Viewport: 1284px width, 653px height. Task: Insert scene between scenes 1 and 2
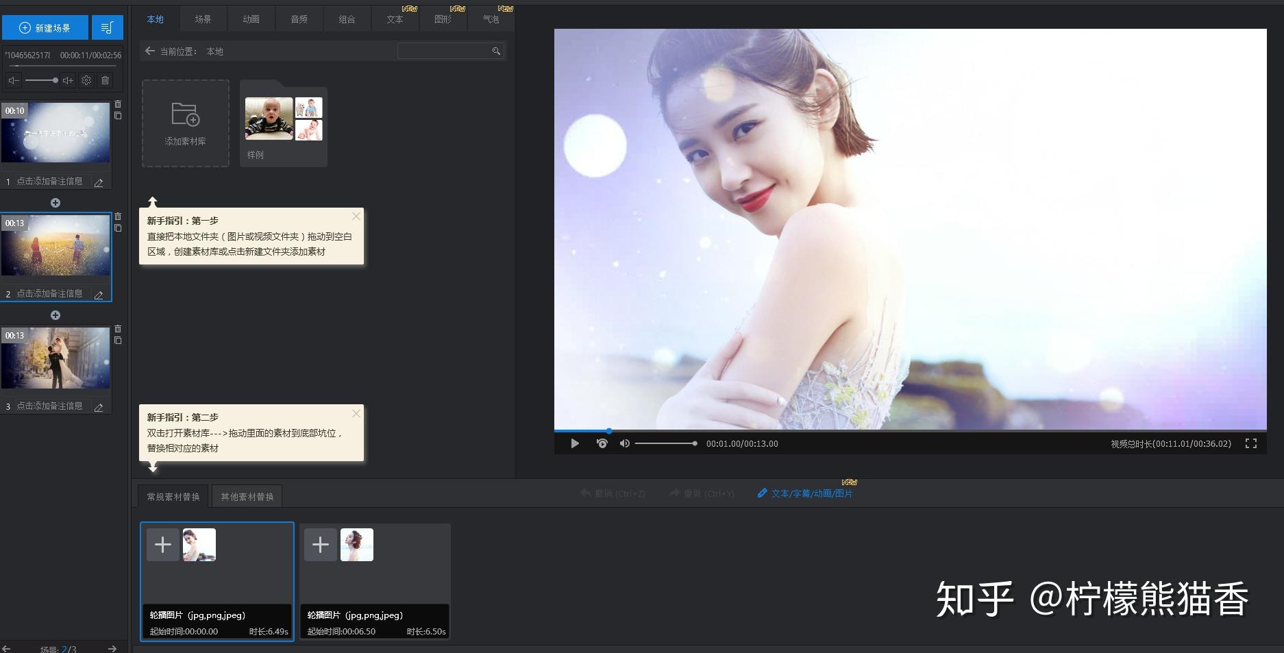[x=55, y=203]
